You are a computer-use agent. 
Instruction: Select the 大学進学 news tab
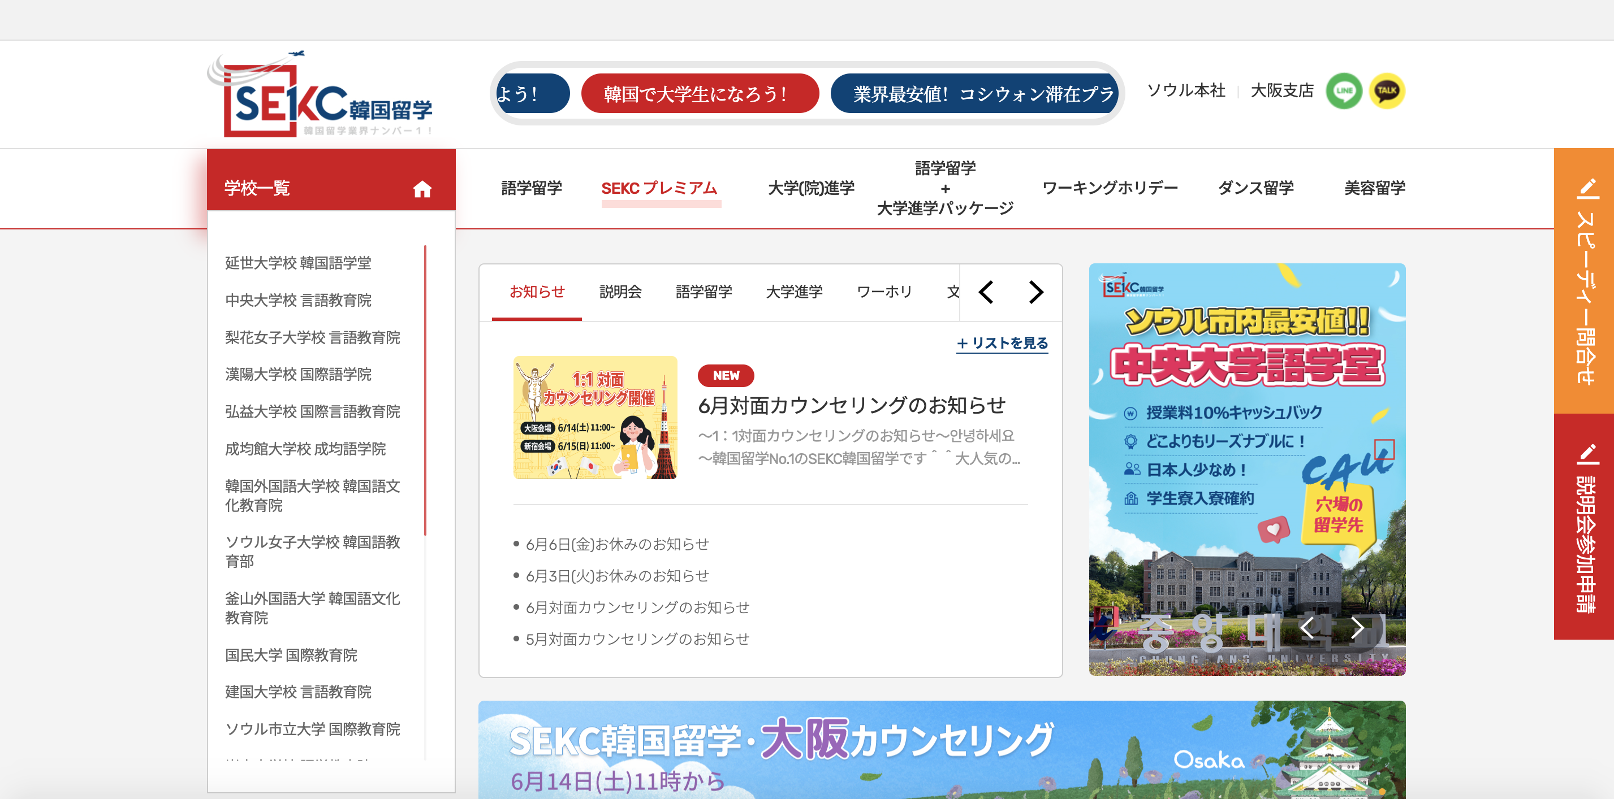(x=794, y=292)
